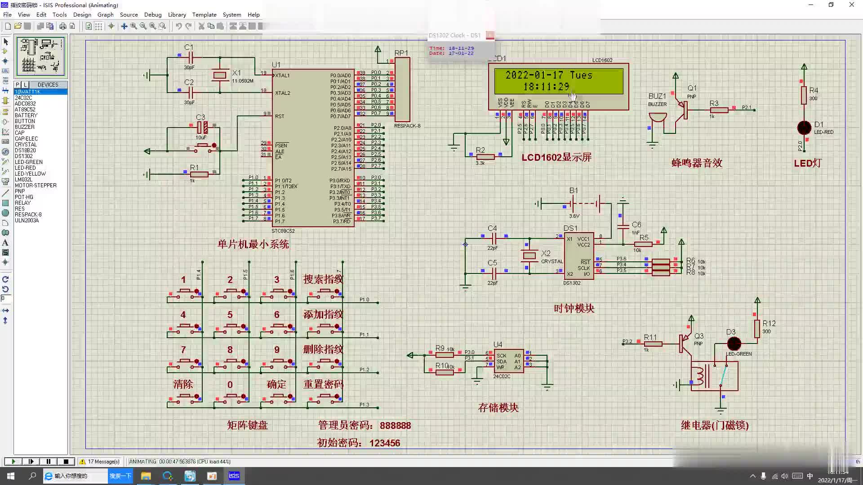Click the Rotate Anti-Clockwise icon
863x485 pixels.
tap(5, 289)
